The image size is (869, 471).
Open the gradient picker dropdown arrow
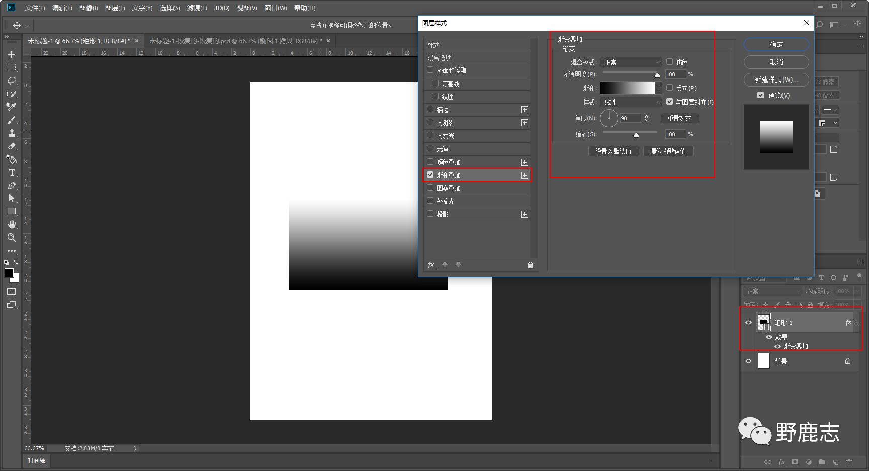659,88
